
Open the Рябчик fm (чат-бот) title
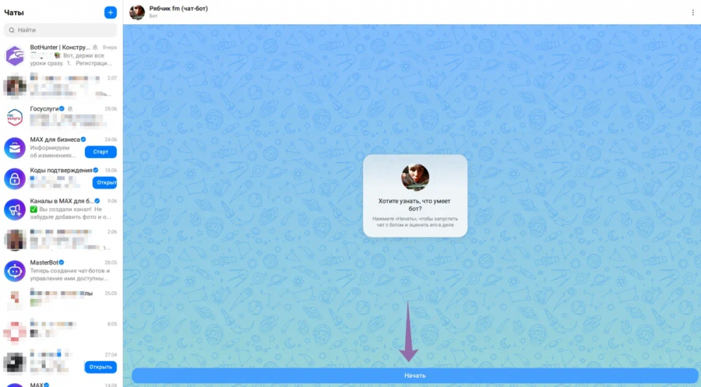point(178,9)
